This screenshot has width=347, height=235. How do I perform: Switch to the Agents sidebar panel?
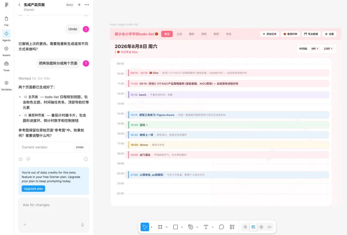click(x=6, y=36)
